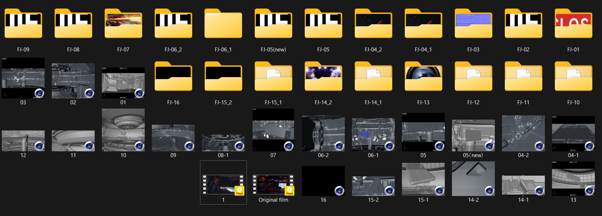The width and height of the screenshot is (602, 216).
Task: Select Cinema 4D file 05（new） thumbnail
Action: point(474,135)
